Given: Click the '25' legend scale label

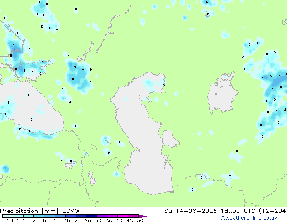Looking at the screenshot, I should point(88,220).
